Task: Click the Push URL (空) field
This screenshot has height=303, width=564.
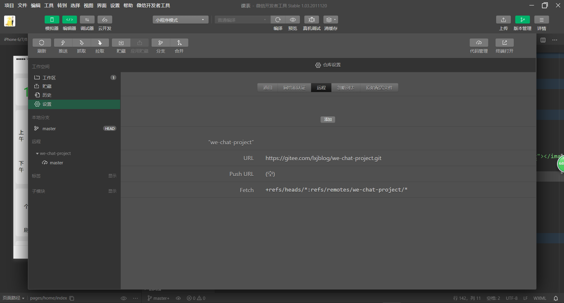Action: click(270, 174)
